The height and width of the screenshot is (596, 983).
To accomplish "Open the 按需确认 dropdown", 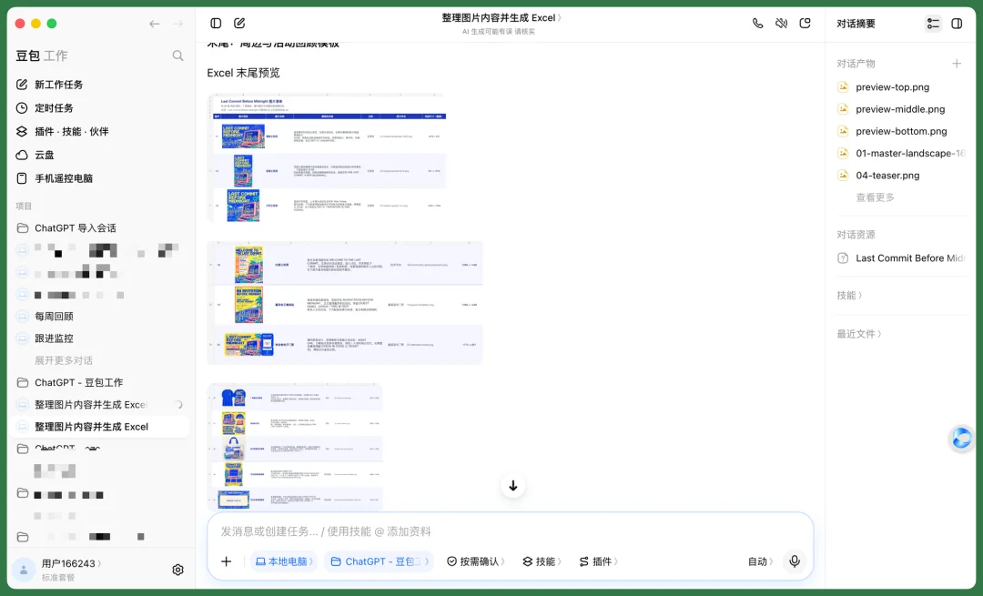I will (x=476, y=561).
